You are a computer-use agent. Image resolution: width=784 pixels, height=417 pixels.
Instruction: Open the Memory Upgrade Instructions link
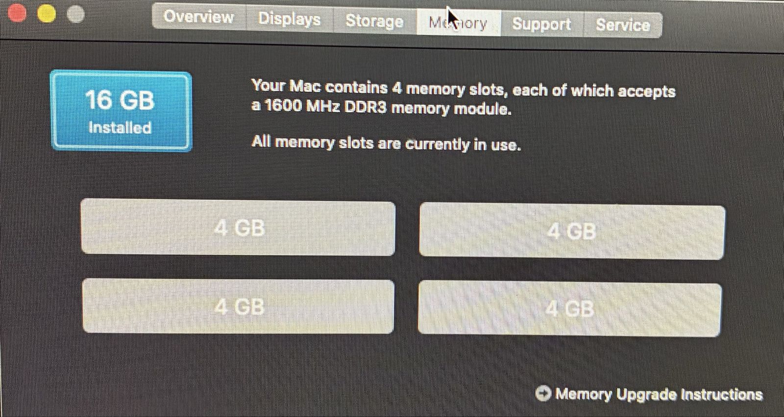point(659,394)
